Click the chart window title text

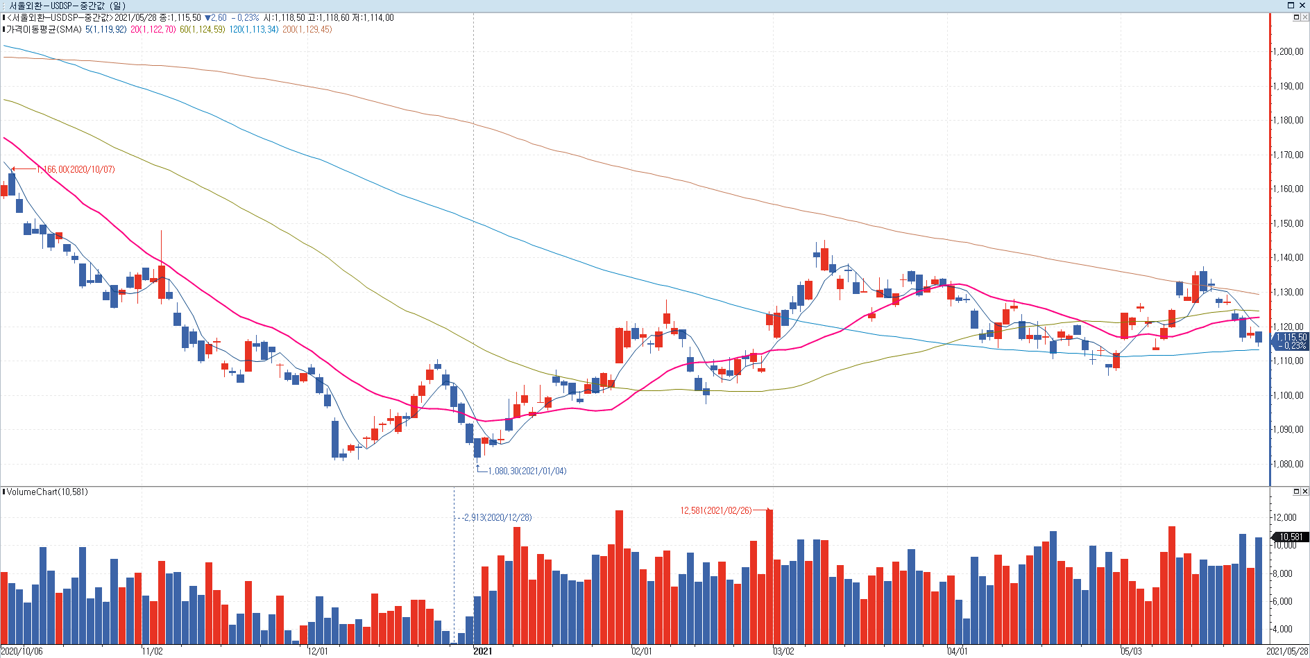tap(68, 6)
